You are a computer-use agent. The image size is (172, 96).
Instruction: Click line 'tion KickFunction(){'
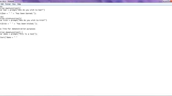coord(11,18)
